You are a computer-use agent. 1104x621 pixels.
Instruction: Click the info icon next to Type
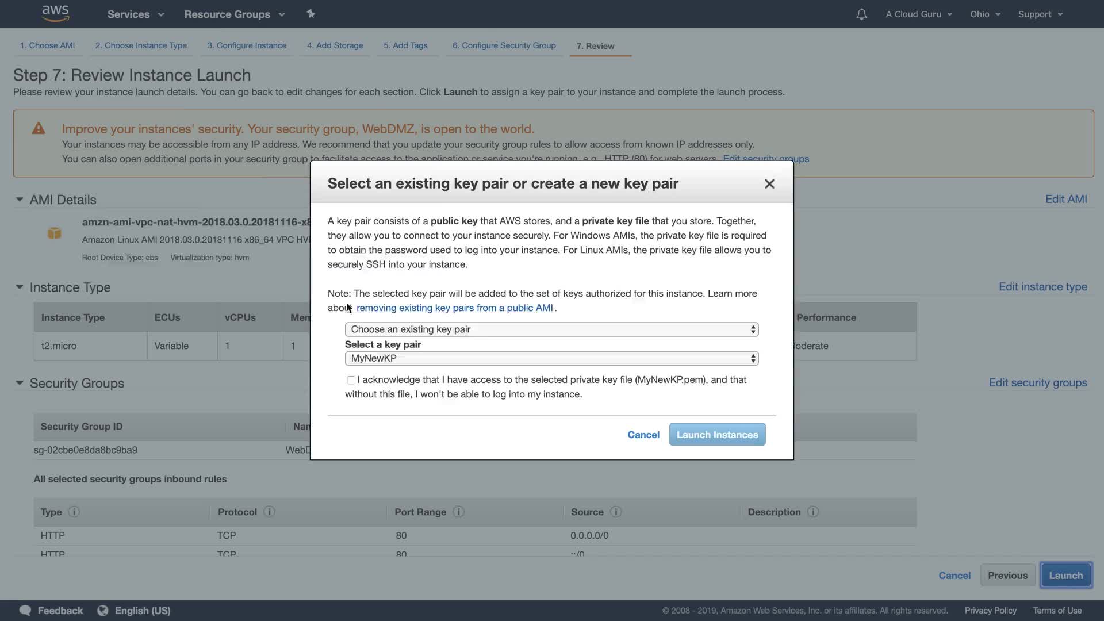coord(74,512)
